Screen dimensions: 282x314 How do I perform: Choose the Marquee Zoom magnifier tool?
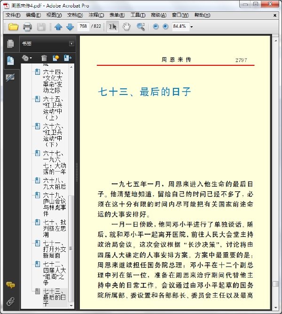[141, 26]
